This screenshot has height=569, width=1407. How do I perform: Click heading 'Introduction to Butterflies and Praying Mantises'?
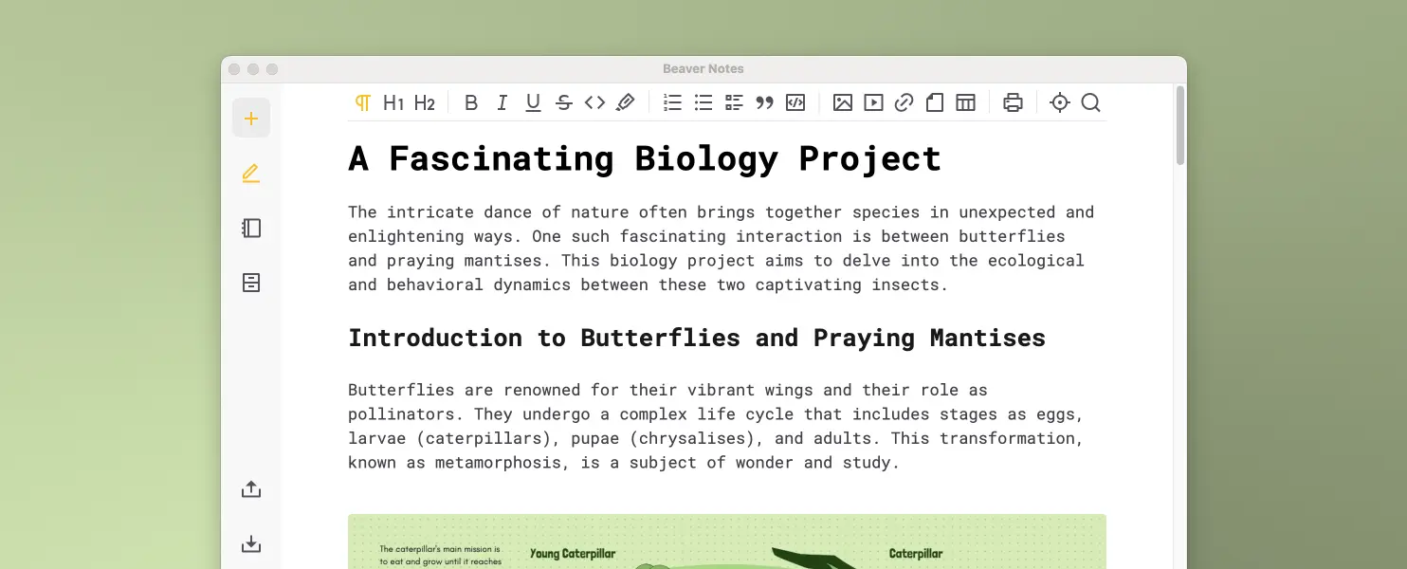click(x=697, y=338)
